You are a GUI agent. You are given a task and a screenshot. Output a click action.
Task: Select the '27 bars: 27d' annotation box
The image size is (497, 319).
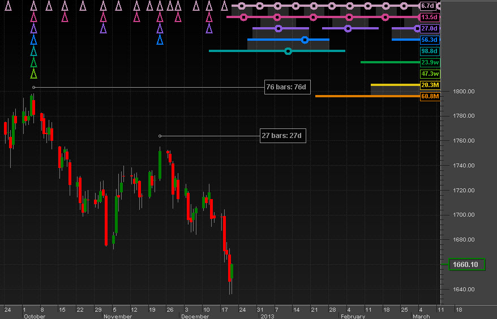[x=282, y=136]
